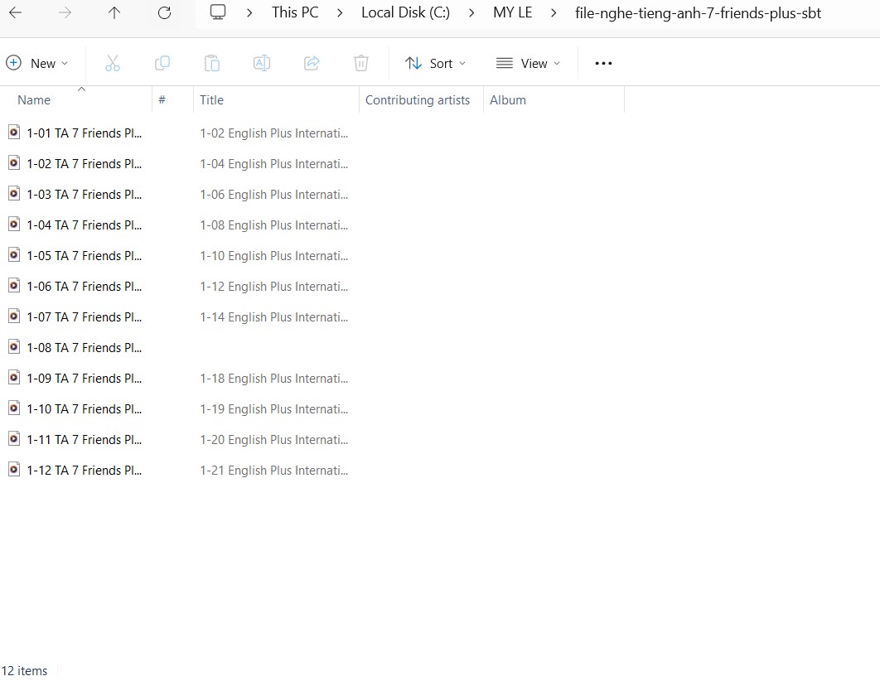880x681 pixels.
Task: Go up one folder level
Action: tap(114, 12)
